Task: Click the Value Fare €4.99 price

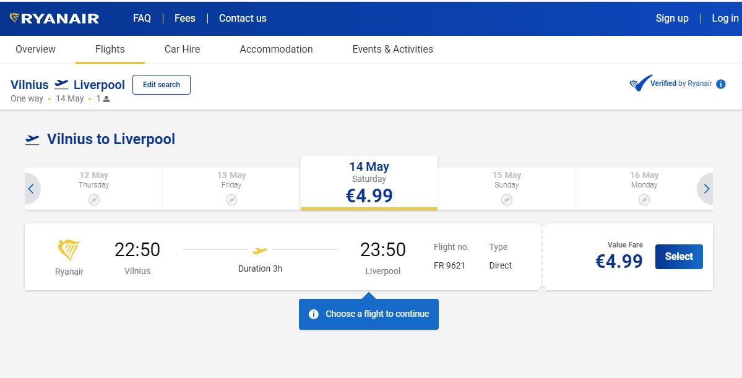Action: pyautogui.click(x=619, y=261)
